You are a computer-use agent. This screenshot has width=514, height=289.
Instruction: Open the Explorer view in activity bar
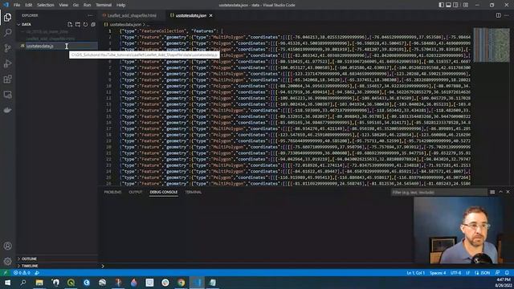click(x=7, y=17)
